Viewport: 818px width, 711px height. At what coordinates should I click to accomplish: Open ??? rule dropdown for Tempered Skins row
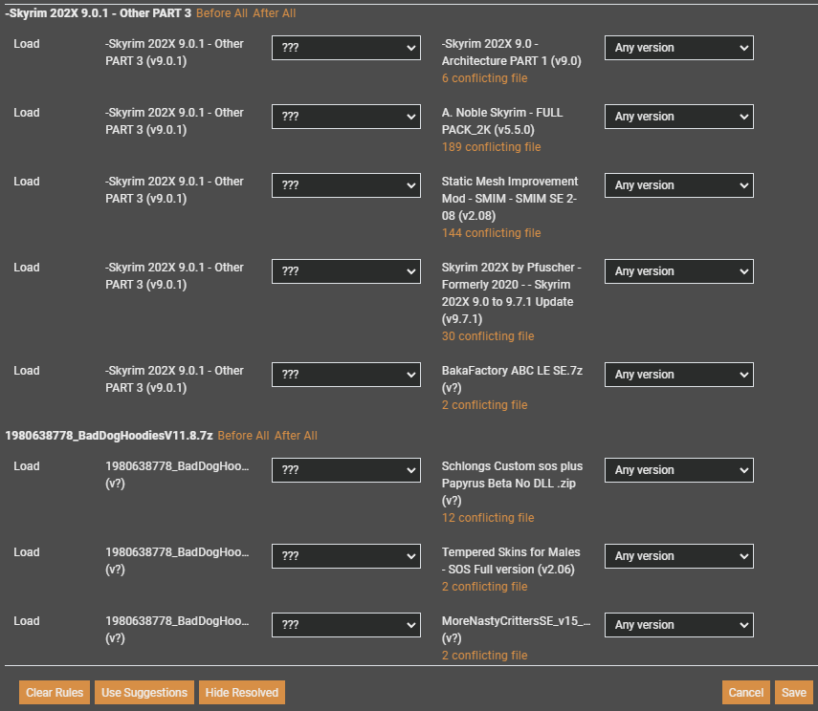click(346, 555)
